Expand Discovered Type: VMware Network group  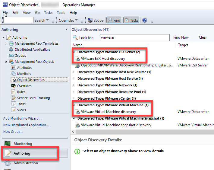coord(74,85)
